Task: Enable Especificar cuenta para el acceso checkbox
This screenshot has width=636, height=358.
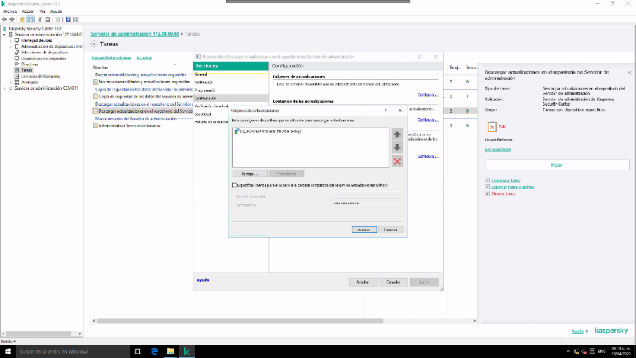Action: pyautogui.click(x=235, y=185)
